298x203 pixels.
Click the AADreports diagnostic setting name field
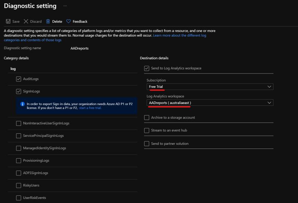80,48
